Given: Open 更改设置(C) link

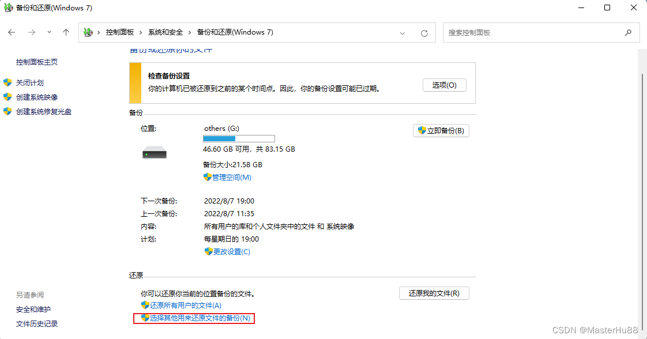Looking at the screenshot, I should pyautogui.click(x=231, y=251).
